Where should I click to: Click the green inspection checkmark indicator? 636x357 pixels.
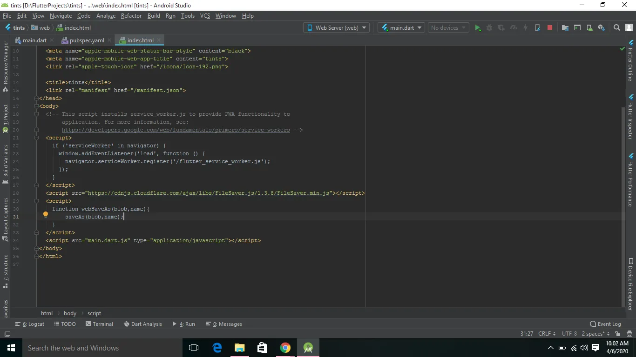[x=622, y=48]
